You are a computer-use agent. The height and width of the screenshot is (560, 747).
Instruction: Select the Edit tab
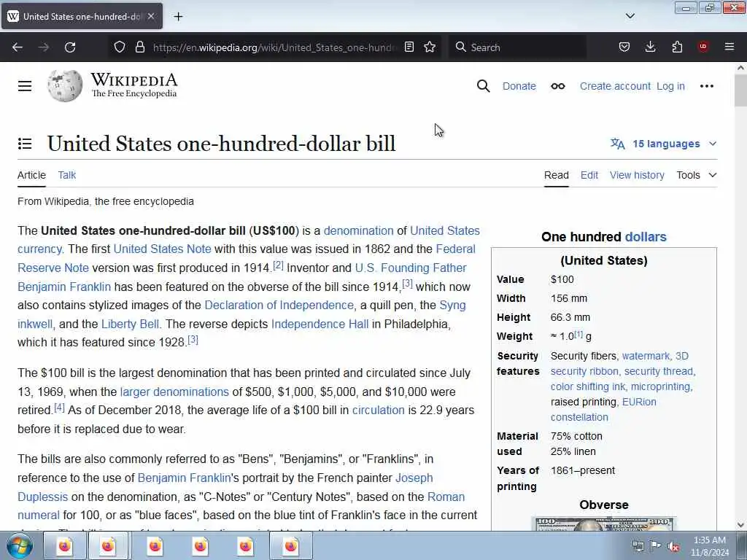click(x=589, y=175)
